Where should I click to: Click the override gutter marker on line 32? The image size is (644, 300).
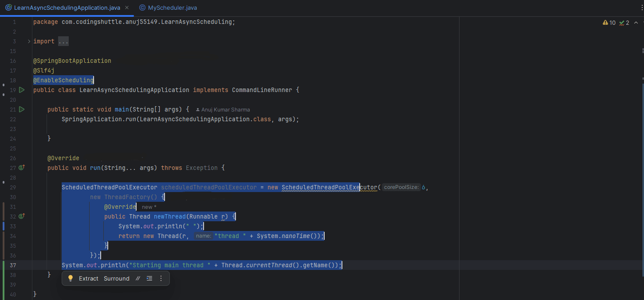pos(22,216)
